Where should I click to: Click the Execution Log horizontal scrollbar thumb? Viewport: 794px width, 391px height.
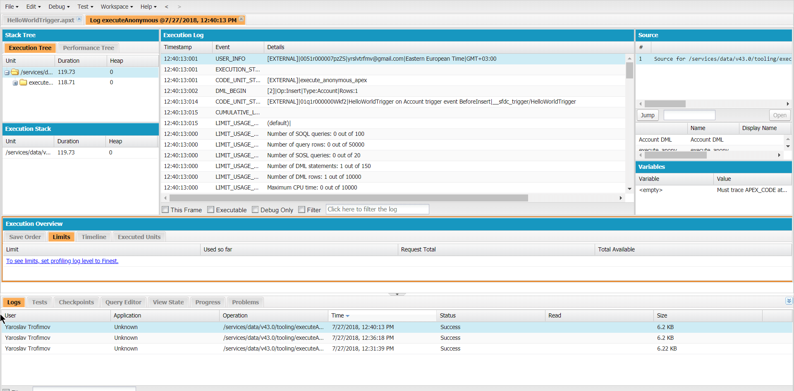(x=349, y=198)
